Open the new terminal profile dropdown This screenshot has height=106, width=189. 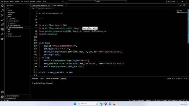(x=174, y=79)
